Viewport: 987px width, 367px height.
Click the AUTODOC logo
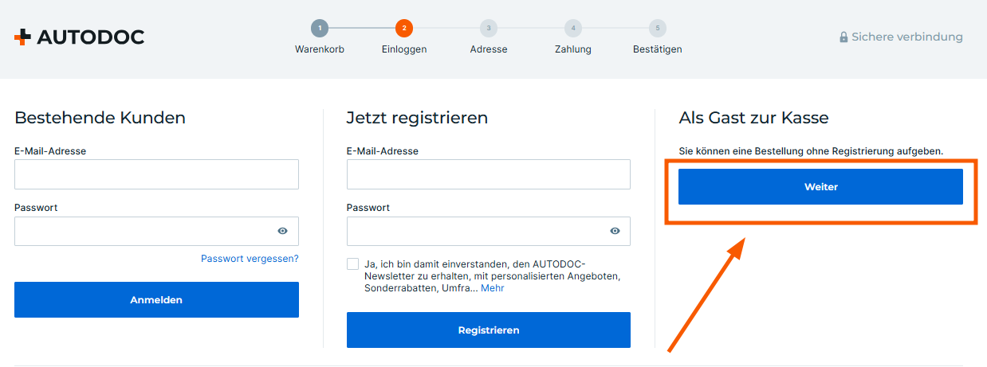[x=79, y=37]
